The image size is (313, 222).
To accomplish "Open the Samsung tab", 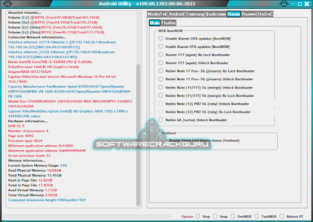I will click(195, 14).
